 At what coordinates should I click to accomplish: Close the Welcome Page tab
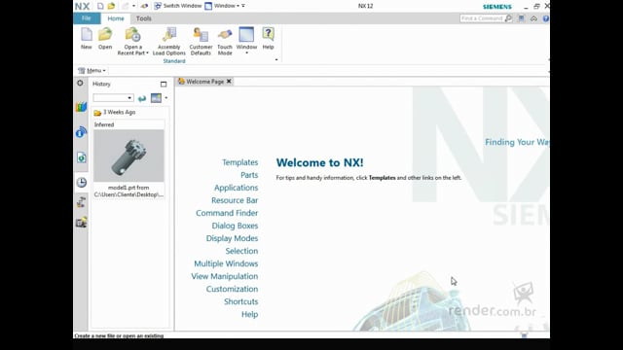pos(229,82)
